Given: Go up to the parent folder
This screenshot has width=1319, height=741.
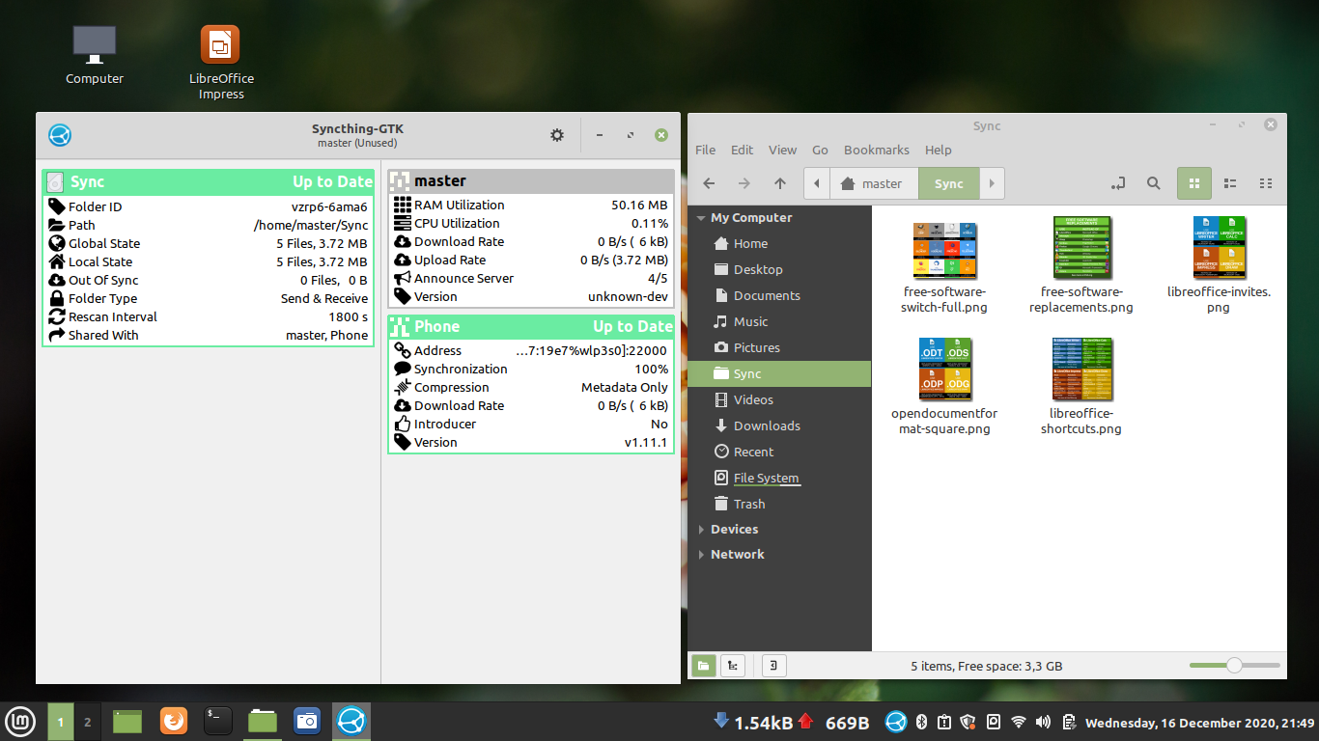Looking at the screenshot, I should pyautogui.click(x=780, y=183).
